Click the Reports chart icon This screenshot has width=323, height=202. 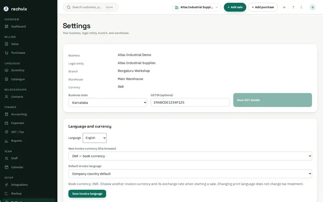[x=6, y=141]
